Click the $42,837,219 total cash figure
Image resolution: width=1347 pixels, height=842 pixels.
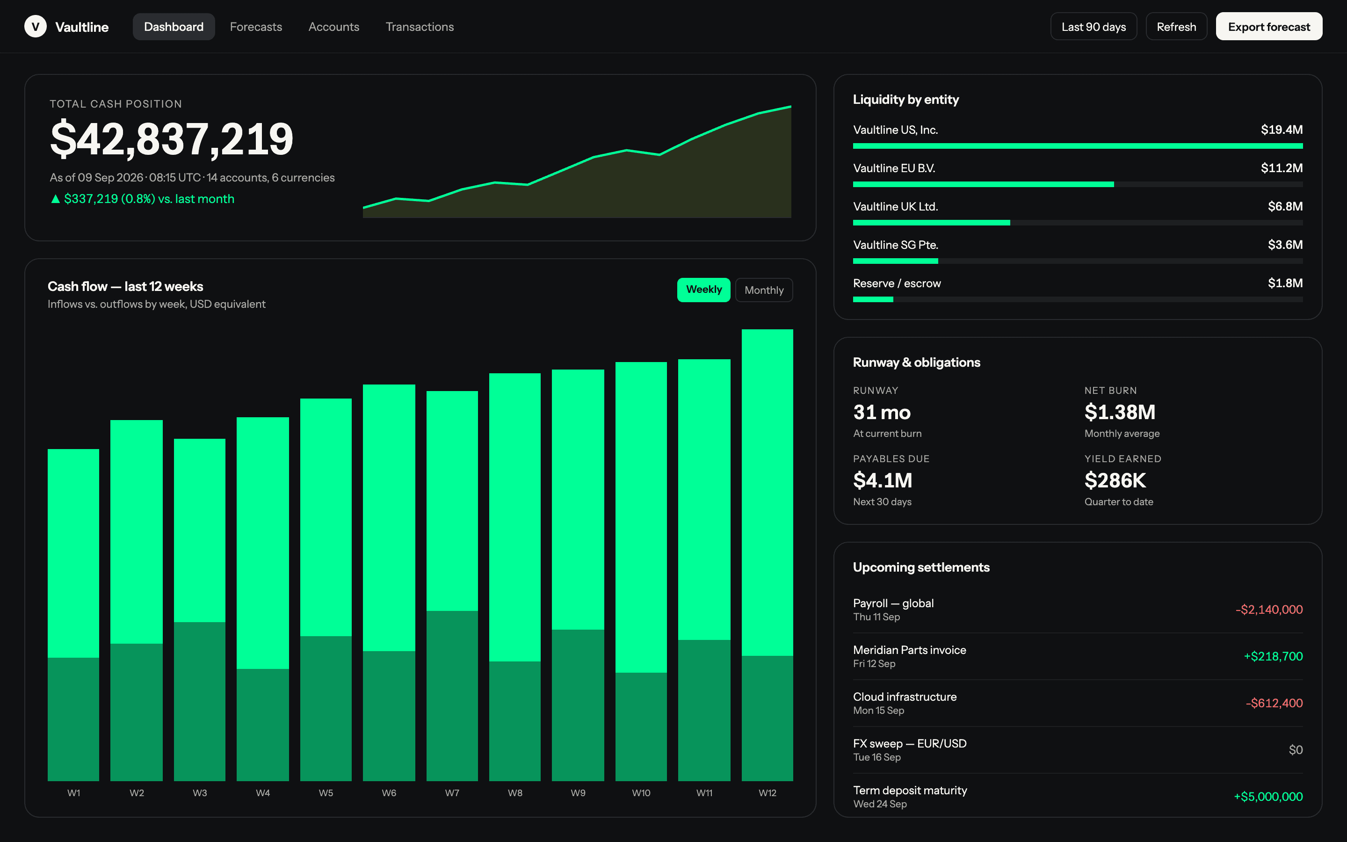tap(172, 139)
